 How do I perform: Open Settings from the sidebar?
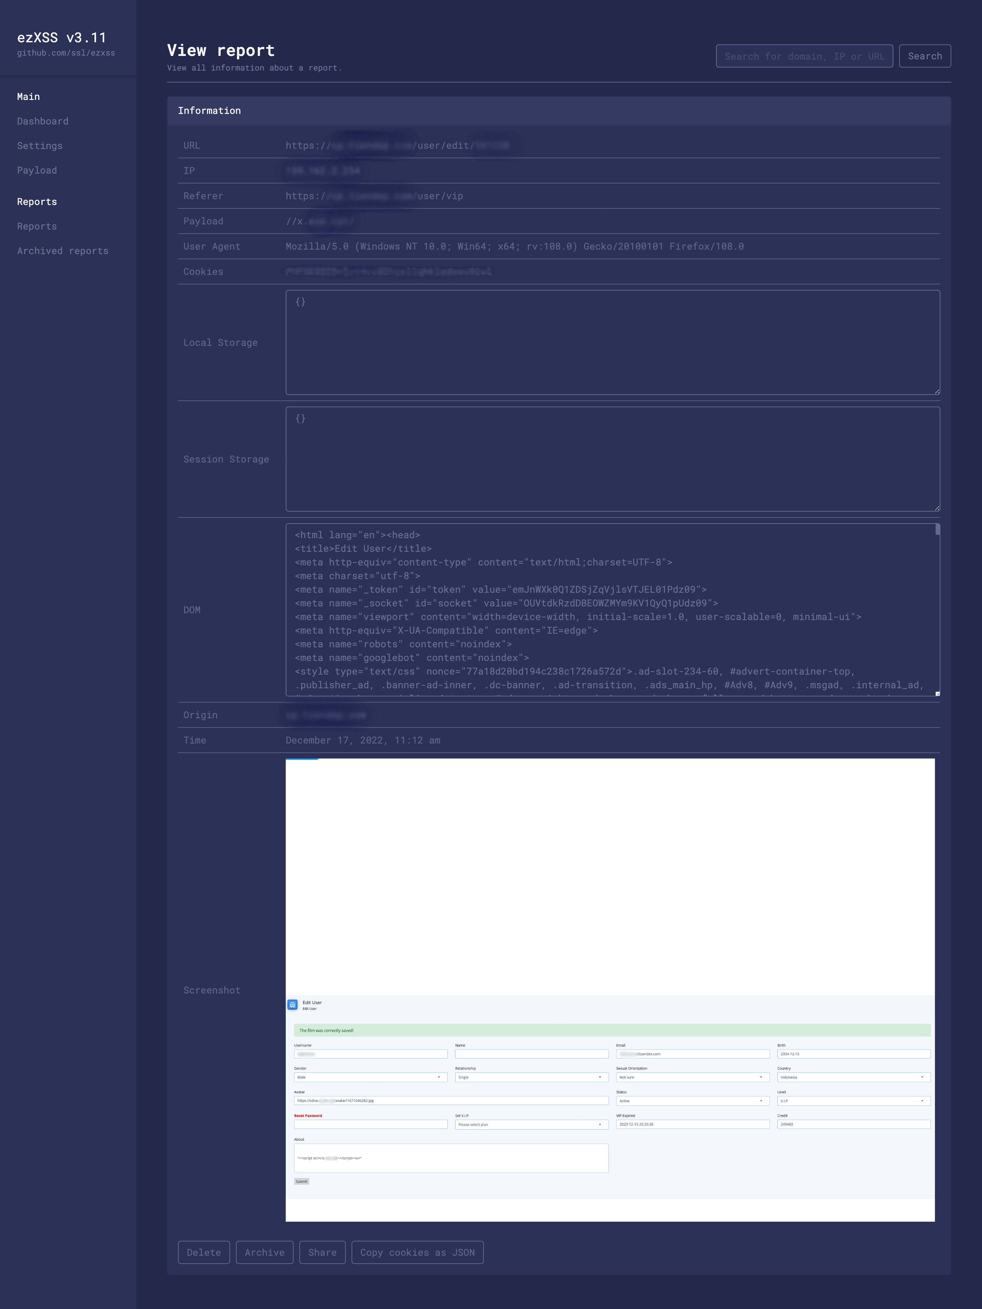tap(40, 146)
